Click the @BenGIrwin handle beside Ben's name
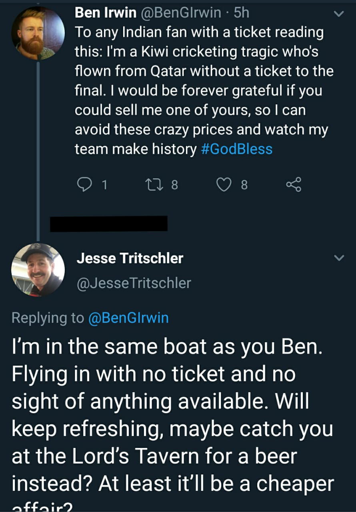This screenshot has width=356, height=512. (181, 13)
